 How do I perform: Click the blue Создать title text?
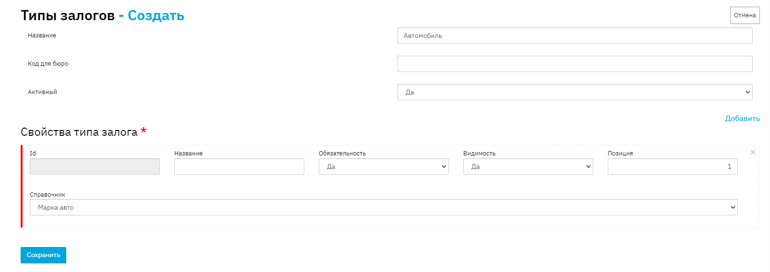pos(156,16)
